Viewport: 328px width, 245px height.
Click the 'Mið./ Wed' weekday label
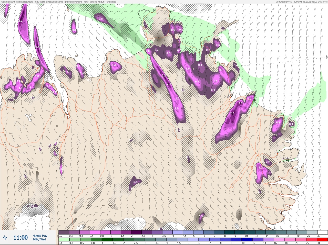[39, 239]
